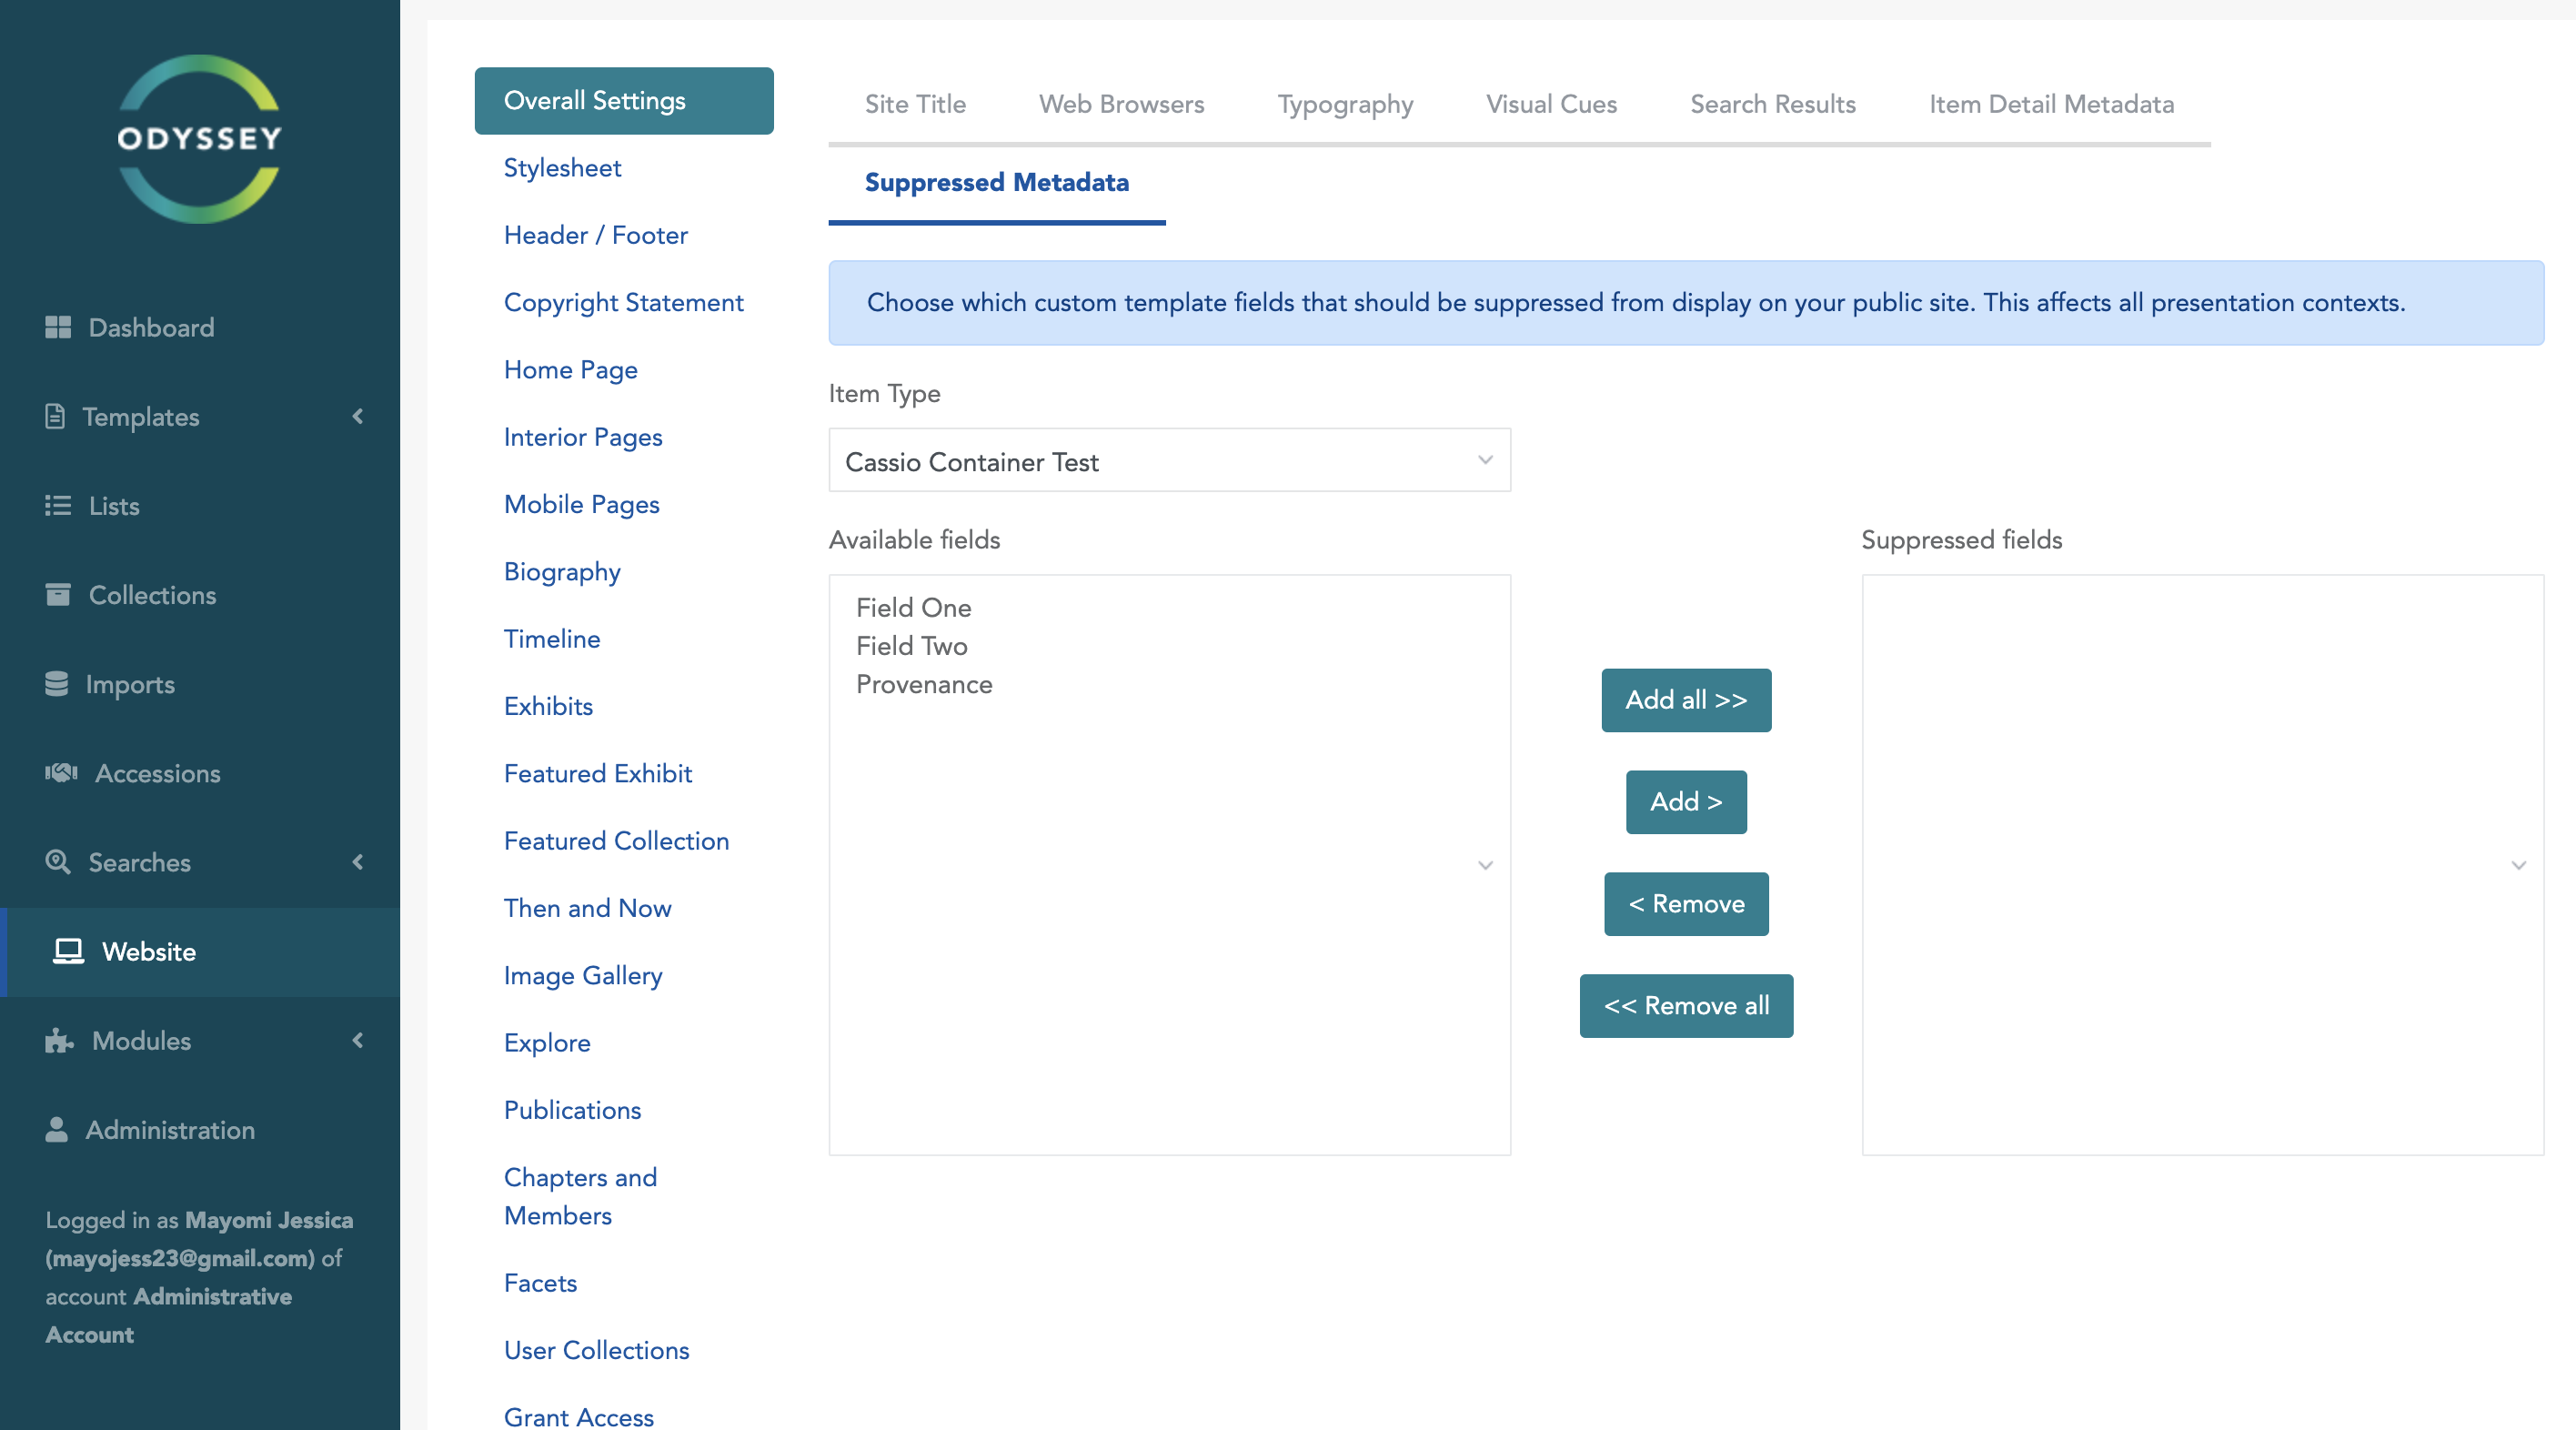Viewport: 2576px width, 1430px height.
Task: Click the Imports database icon
Action: [x=57, y=683]
